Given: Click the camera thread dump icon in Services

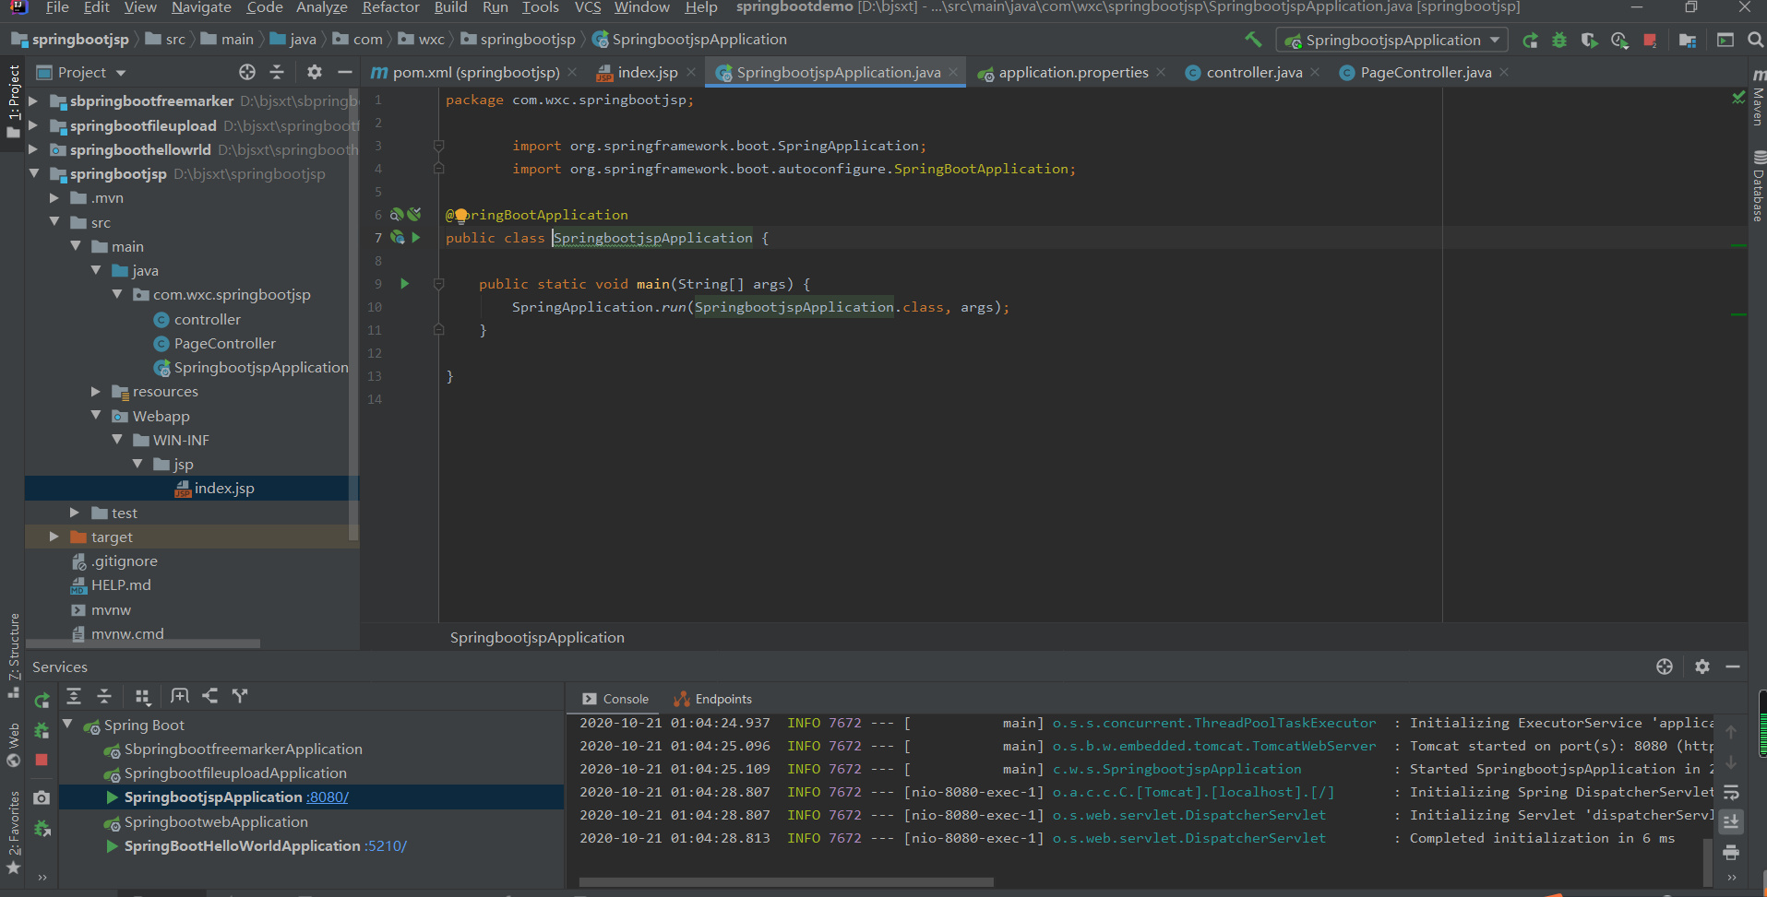Looking at the screenshot, I should point(42,797).
